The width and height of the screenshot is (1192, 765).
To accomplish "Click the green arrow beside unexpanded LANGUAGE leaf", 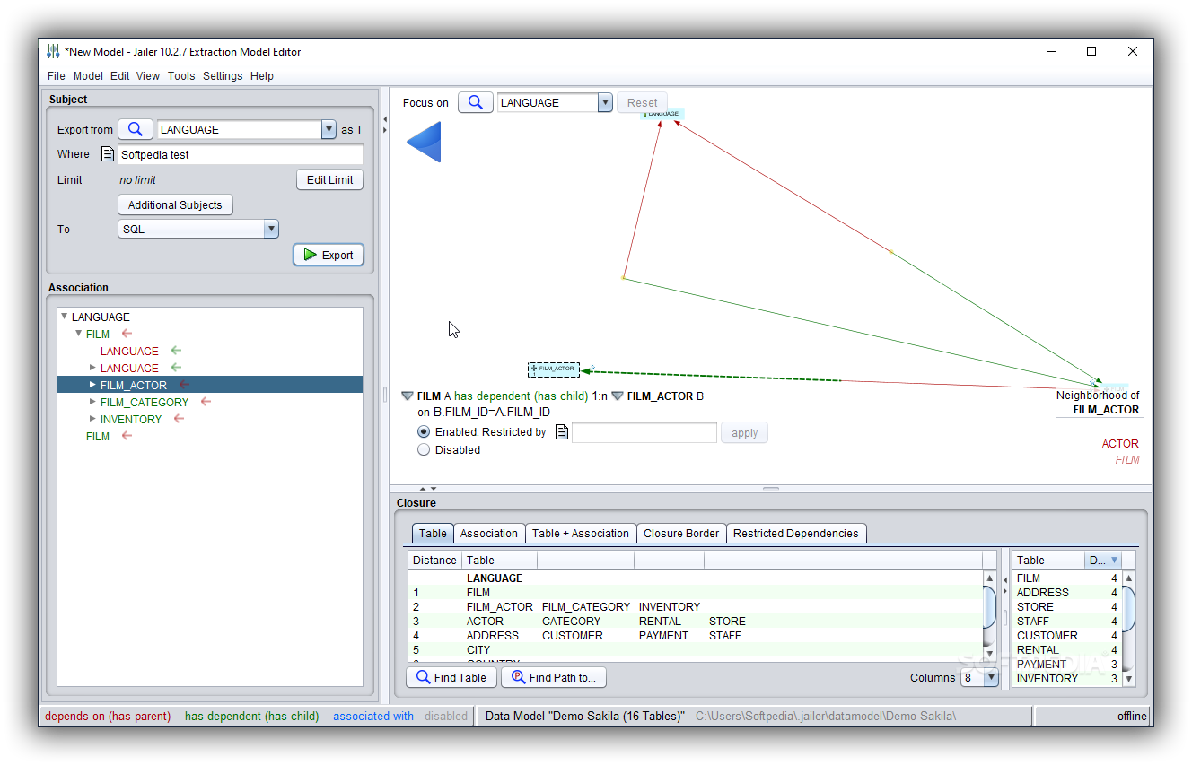I will 176,351.
